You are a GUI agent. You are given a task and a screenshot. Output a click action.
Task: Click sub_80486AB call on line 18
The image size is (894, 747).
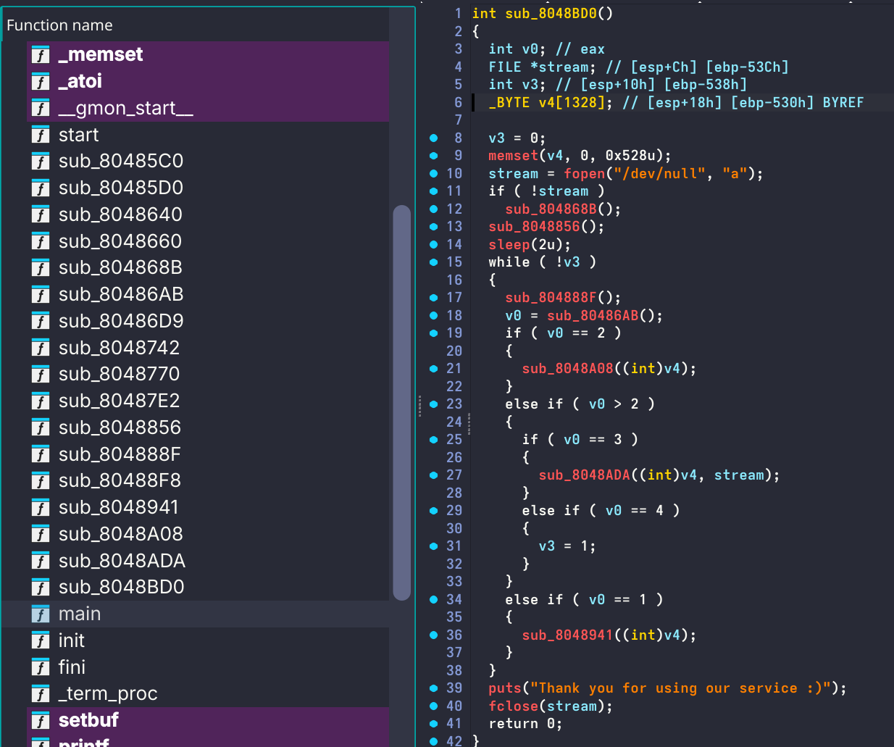click(593, 316)
